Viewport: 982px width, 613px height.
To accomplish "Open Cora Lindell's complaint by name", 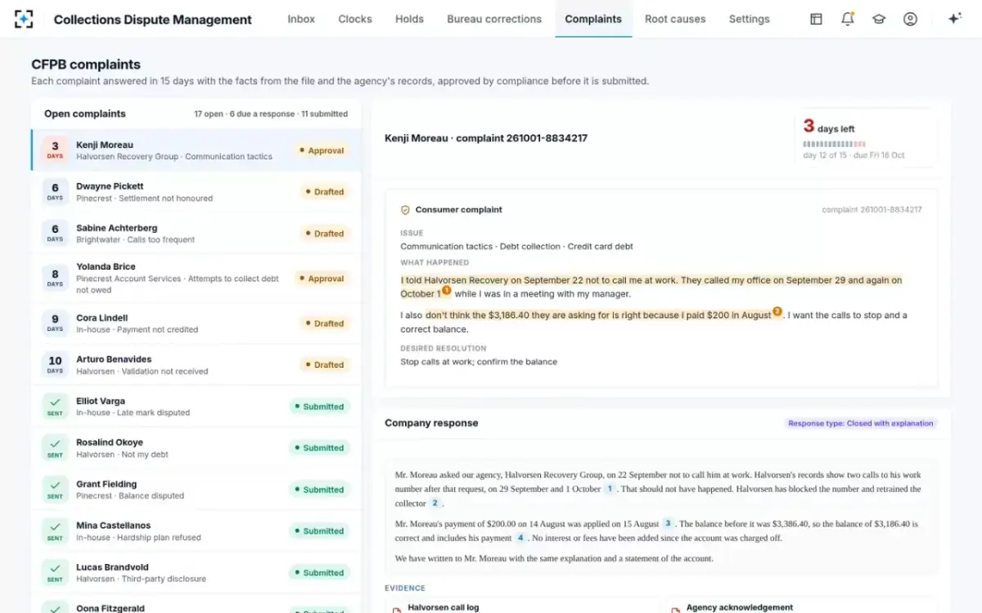I will [x=102, y=318].
